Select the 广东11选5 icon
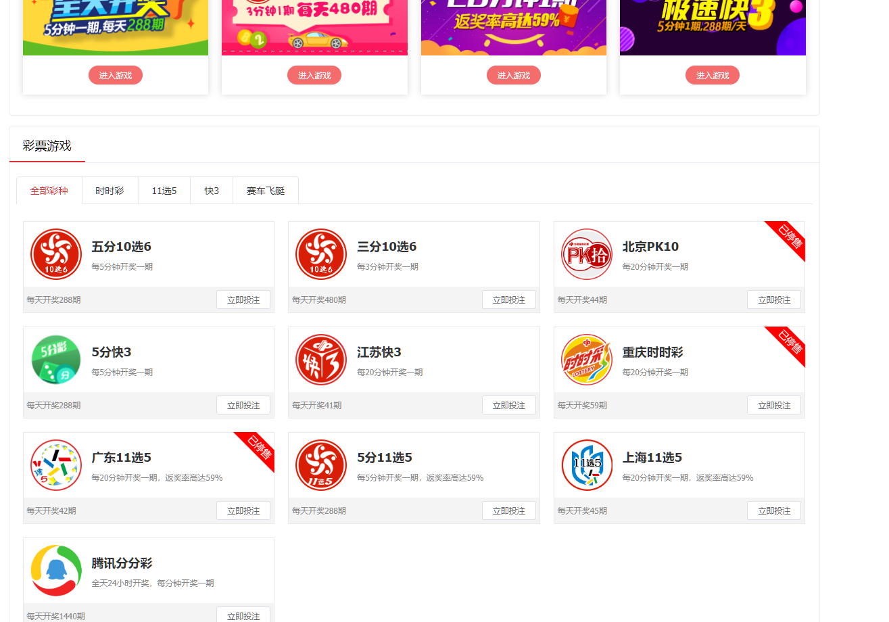The width and height of the screenshot is (889, 622). point(56,464)
